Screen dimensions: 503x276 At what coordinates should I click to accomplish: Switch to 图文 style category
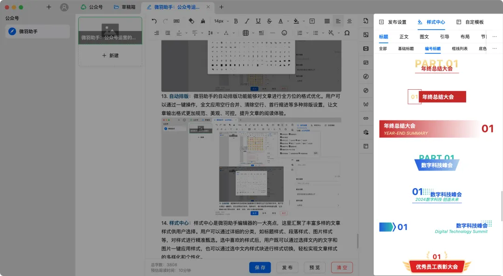point(424,37)
